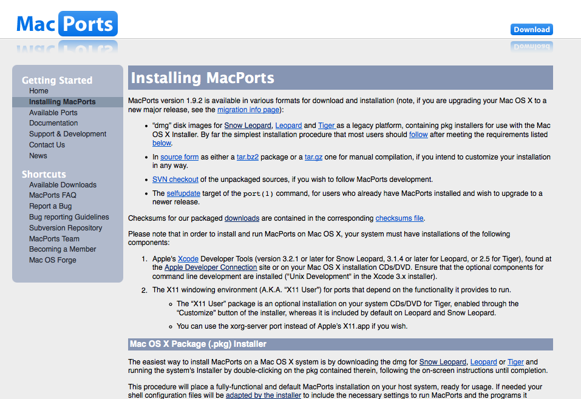Open the migration info page link
This screenshot has height=399, width=581.
(248, 110)
